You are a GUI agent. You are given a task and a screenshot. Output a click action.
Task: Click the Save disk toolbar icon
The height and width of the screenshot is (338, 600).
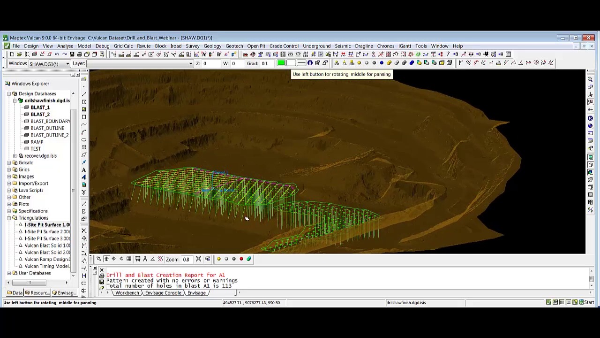72,54
